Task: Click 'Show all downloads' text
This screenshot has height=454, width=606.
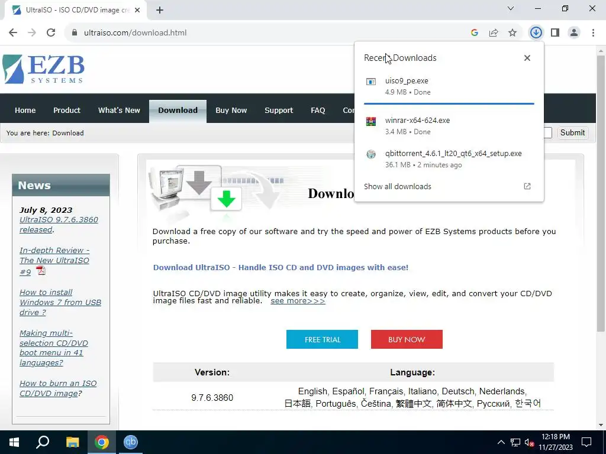Action: 397,186
